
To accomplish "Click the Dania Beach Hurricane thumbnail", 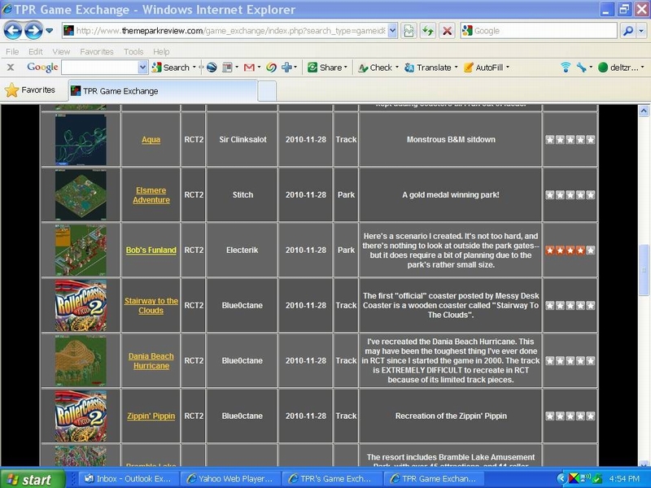I will [x=81, y=360].
